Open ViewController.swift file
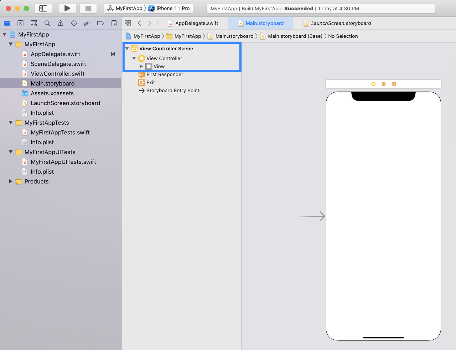Screen dimensions: 456x350 coord(61,74)
